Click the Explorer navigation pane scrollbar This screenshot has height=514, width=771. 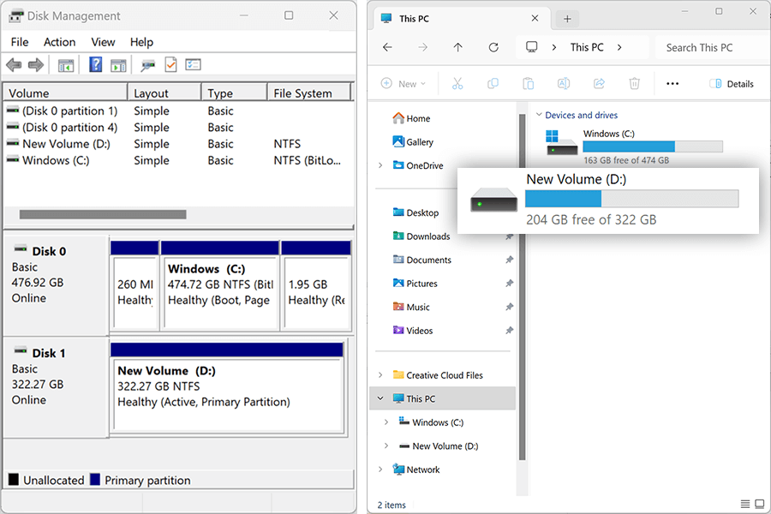(522, 287)
